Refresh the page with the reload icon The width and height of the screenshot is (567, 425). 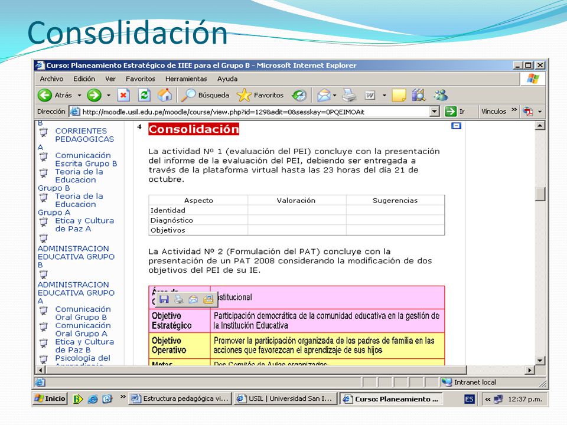tap(144, 95)
